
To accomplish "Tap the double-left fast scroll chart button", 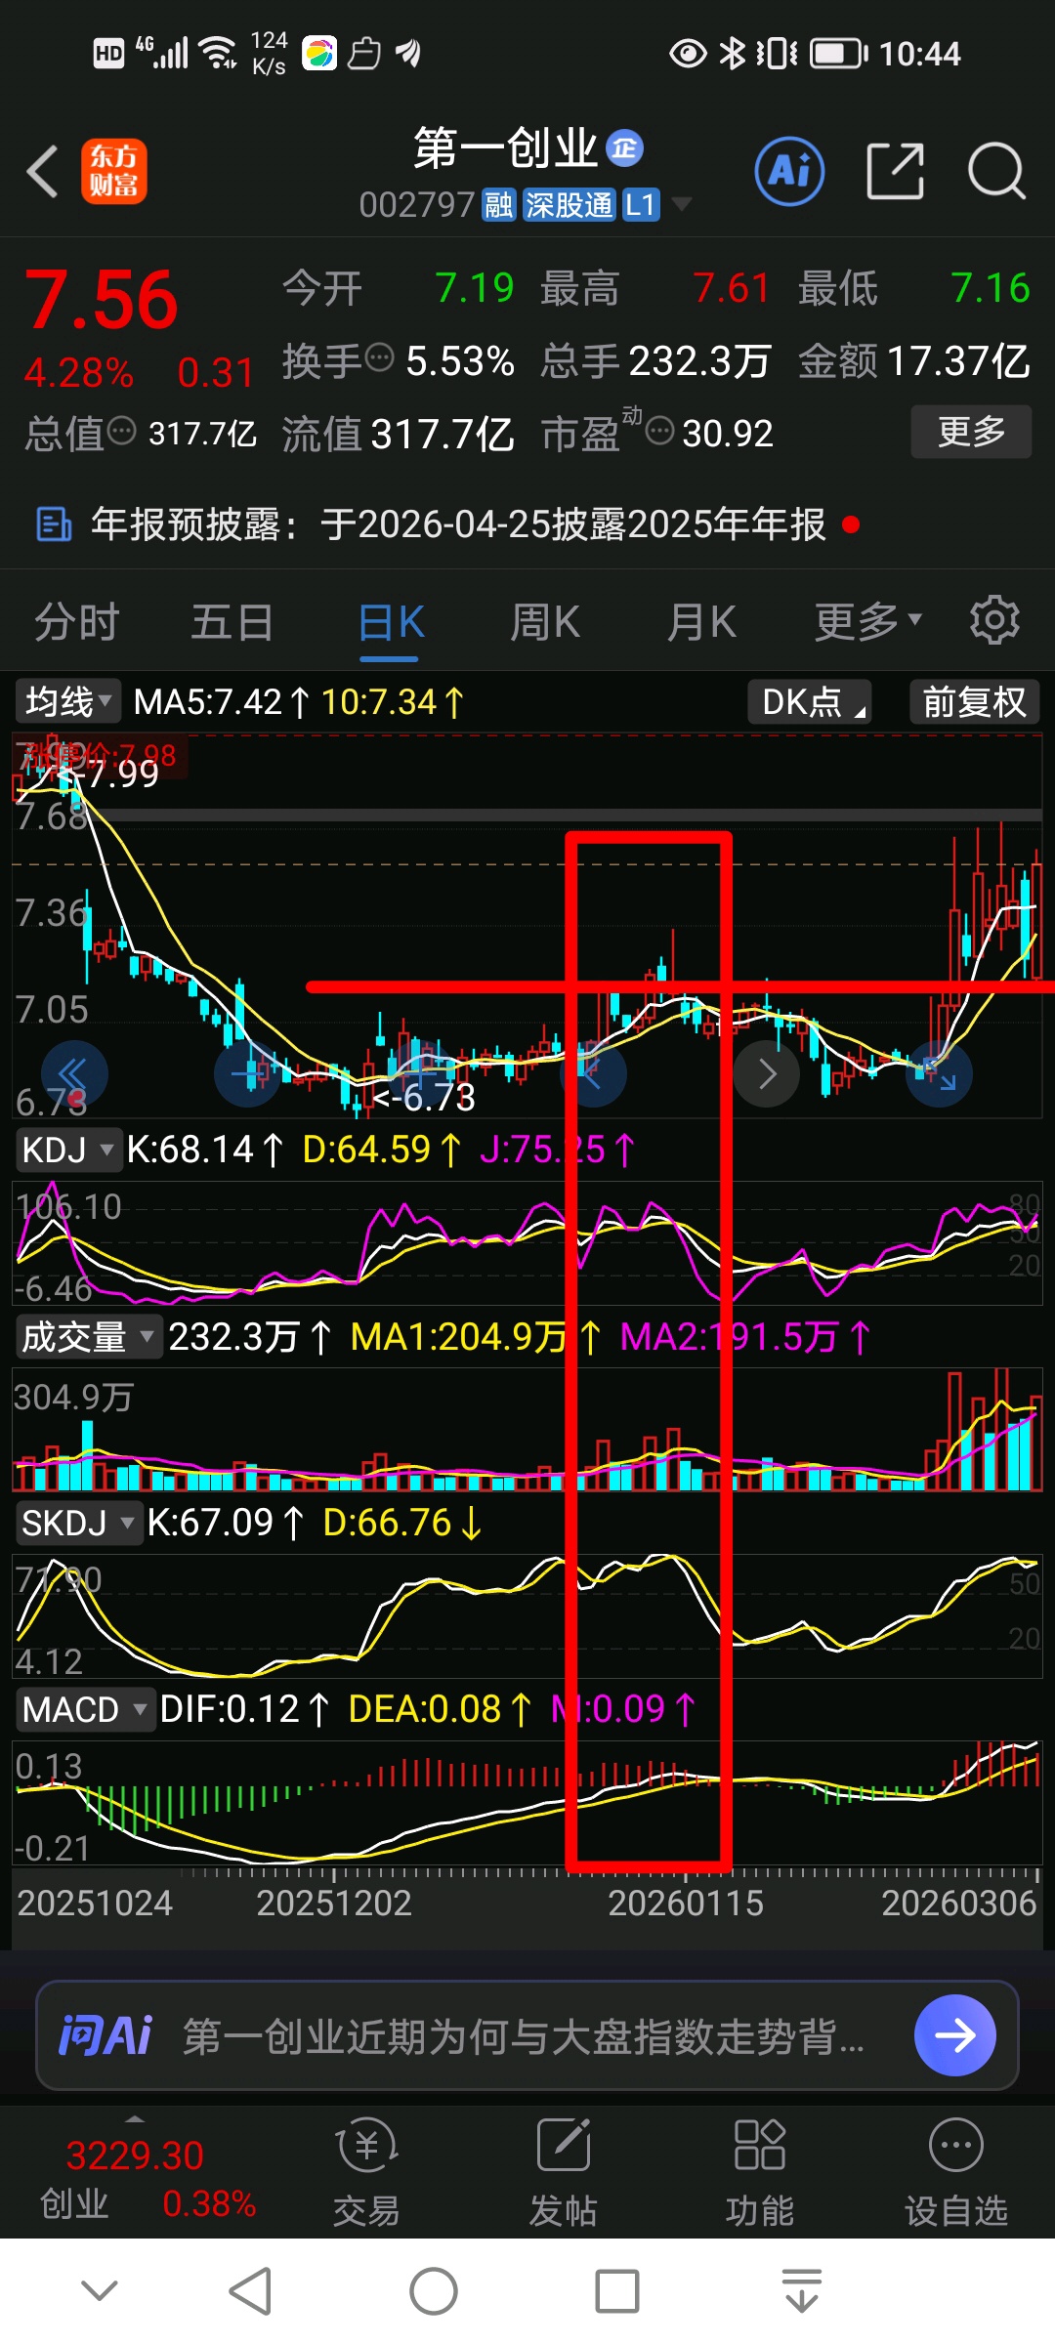I will point(74,1073).
